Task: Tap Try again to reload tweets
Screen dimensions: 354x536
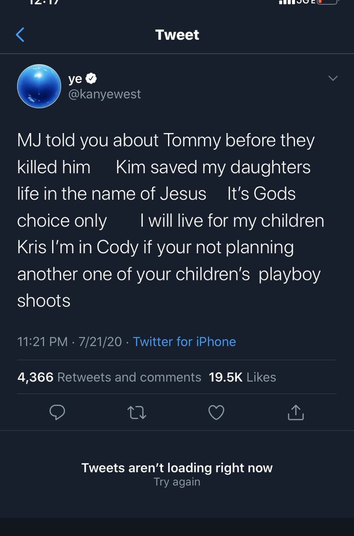Action: coord(177,482)
